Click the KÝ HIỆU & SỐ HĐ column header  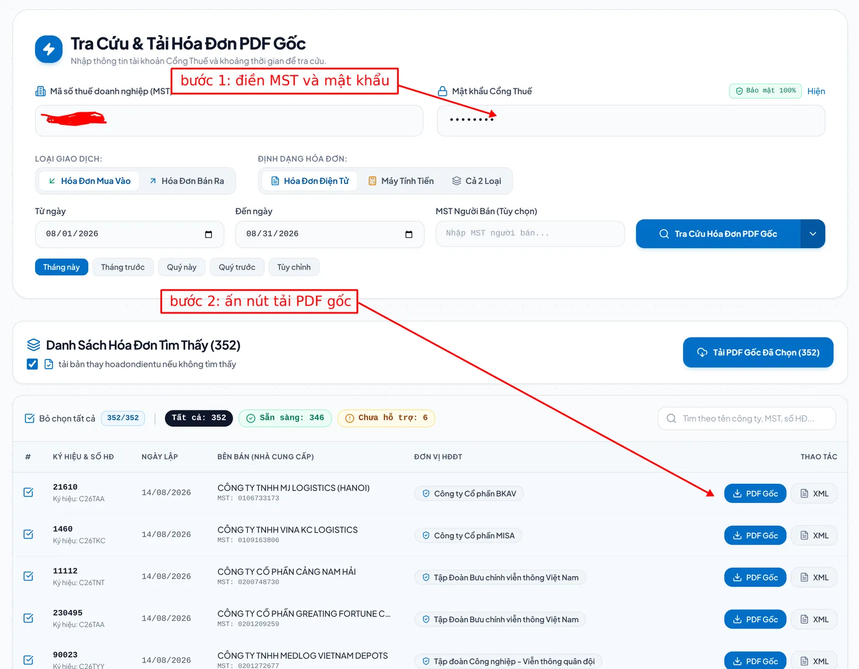(83, 457)
